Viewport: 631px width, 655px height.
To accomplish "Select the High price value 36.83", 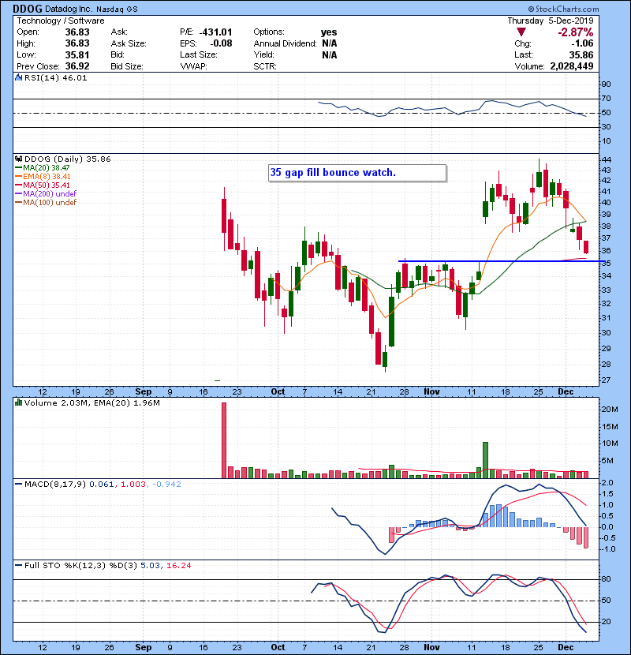I will tap(77, 43).
